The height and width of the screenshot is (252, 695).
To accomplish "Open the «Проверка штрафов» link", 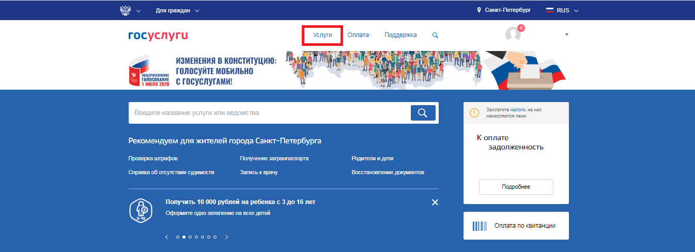I will (x=153, y=158).
